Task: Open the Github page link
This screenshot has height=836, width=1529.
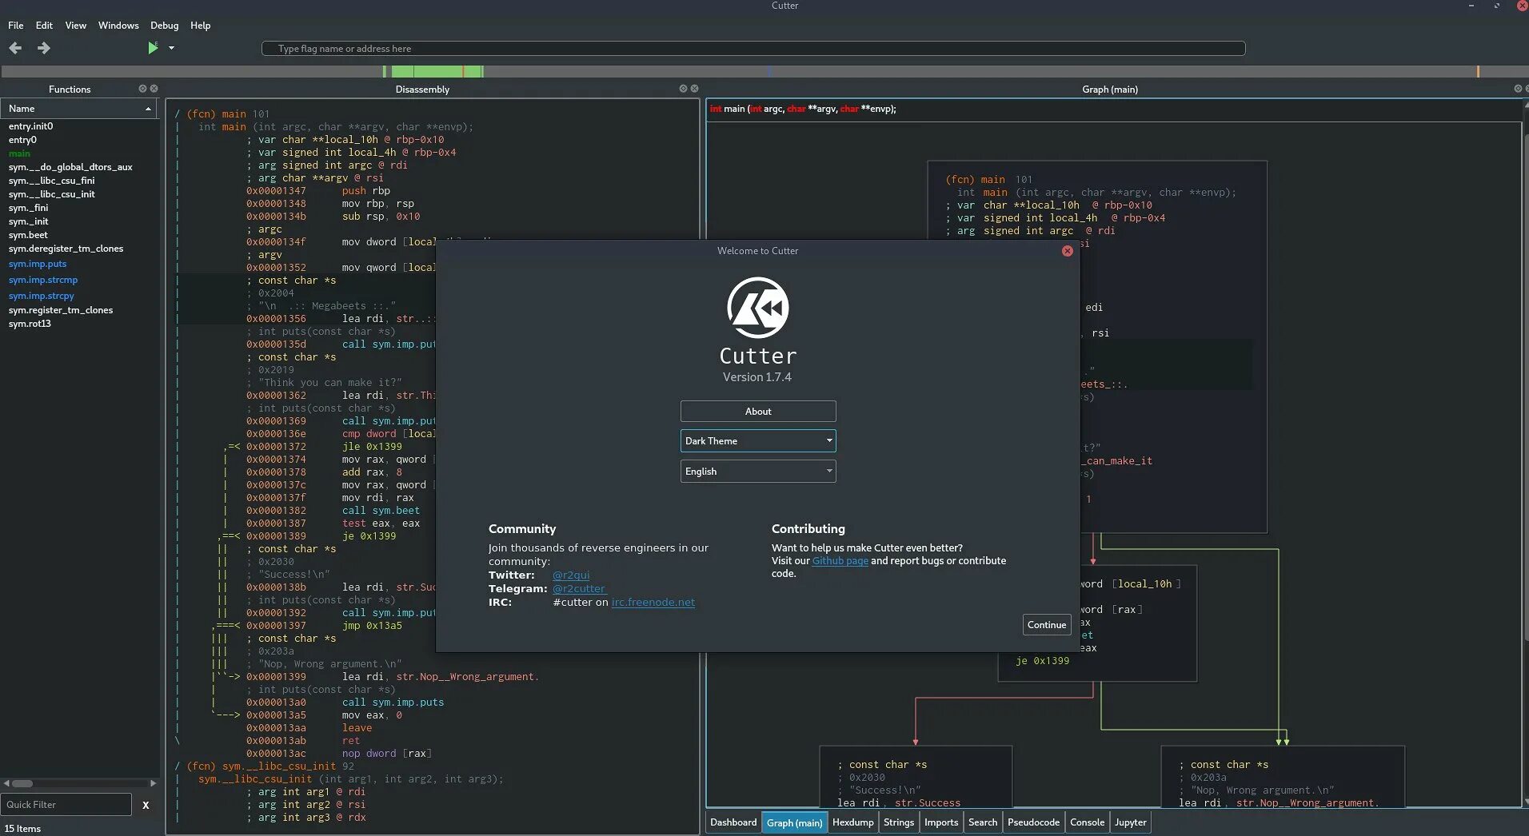Action: point(840,561)
